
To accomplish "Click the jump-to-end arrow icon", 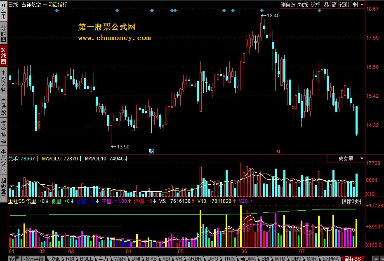I will coord(355,5).
